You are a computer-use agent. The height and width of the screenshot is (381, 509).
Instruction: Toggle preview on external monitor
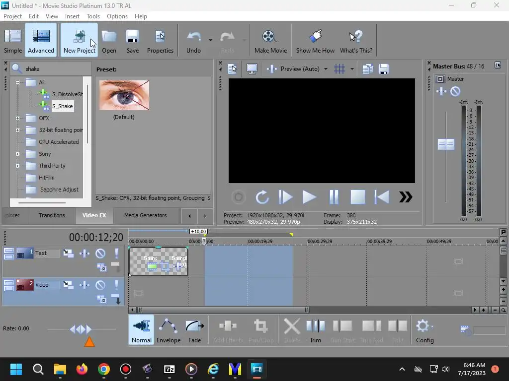pos(252,68)
